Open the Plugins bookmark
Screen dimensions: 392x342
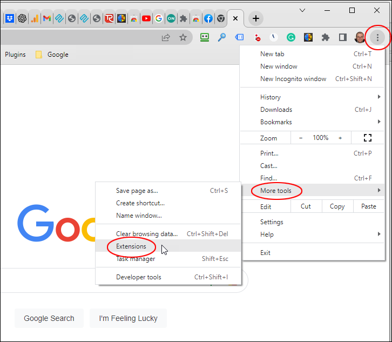click(x=15, y=55)
